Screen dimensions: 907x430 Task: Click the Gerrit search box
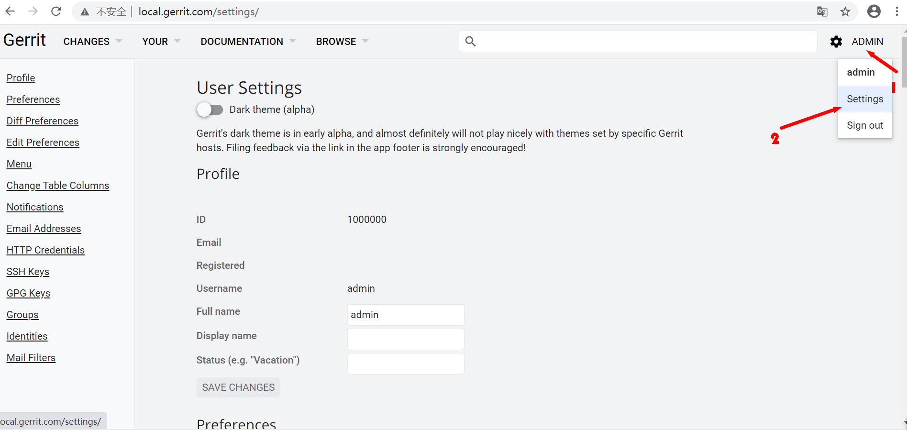(638, 42)
